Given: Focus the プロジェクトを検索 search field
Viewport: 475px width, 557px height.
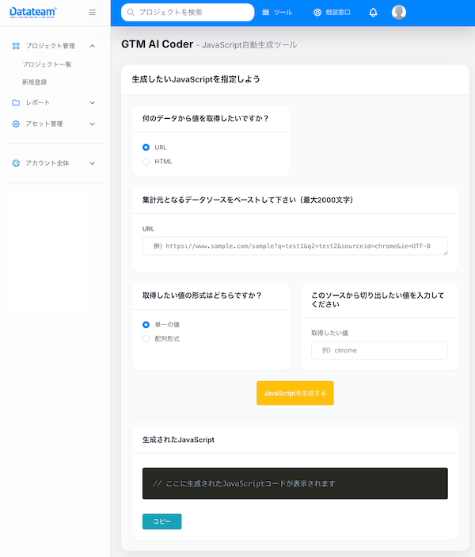Looking at the screenshot, I should pos(188,13).
